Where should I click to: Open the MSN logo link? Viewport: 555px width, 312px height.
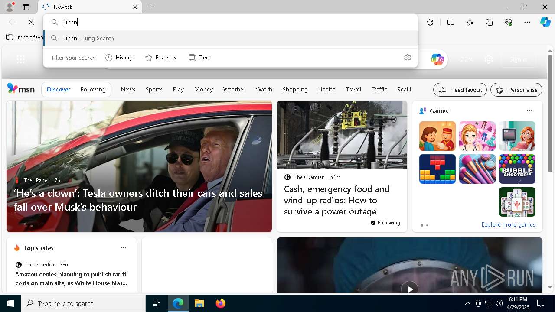[x=21, y=89]
